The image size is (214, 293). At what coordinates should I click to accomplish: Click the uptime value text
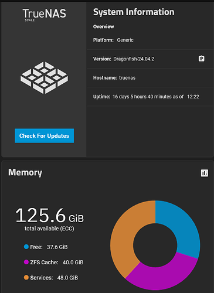[x=156, y=97]
